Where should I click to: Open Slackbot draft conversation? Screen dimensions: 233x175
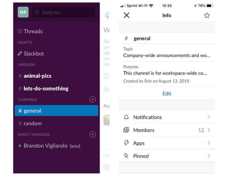point(33,53)
